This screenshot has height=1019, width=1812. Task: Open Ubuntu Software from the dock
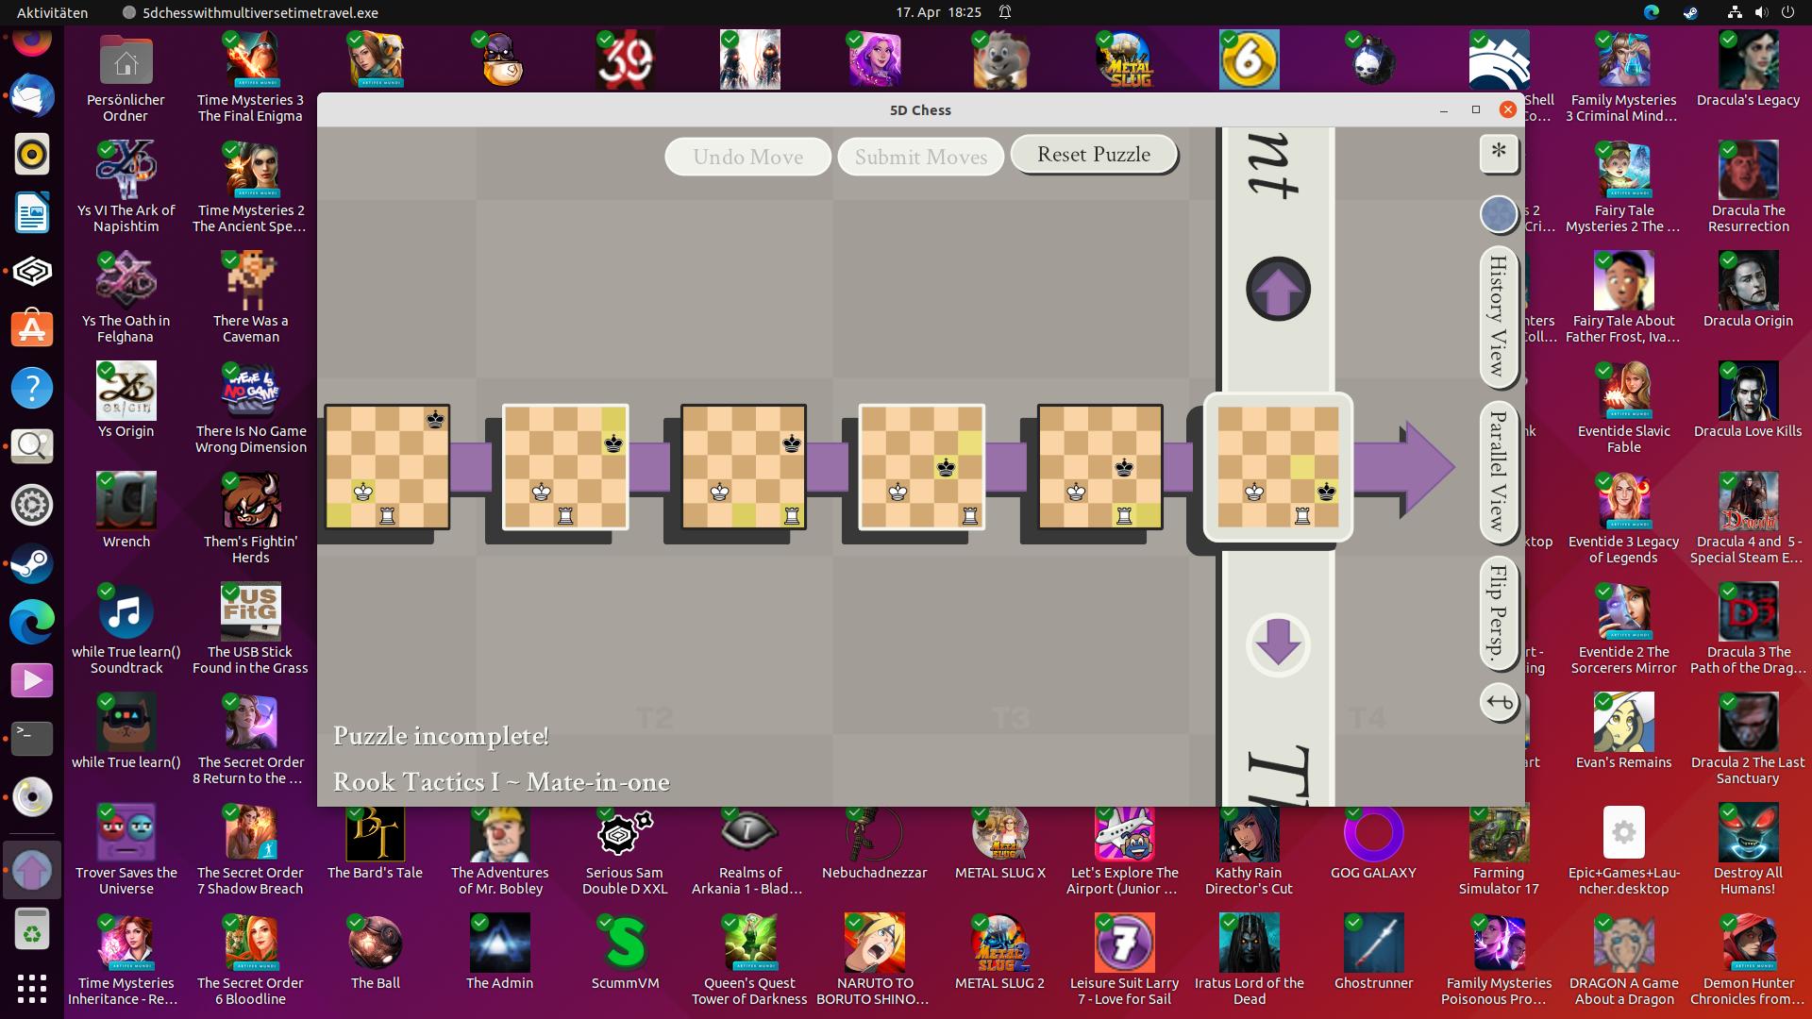click(32, 329)
